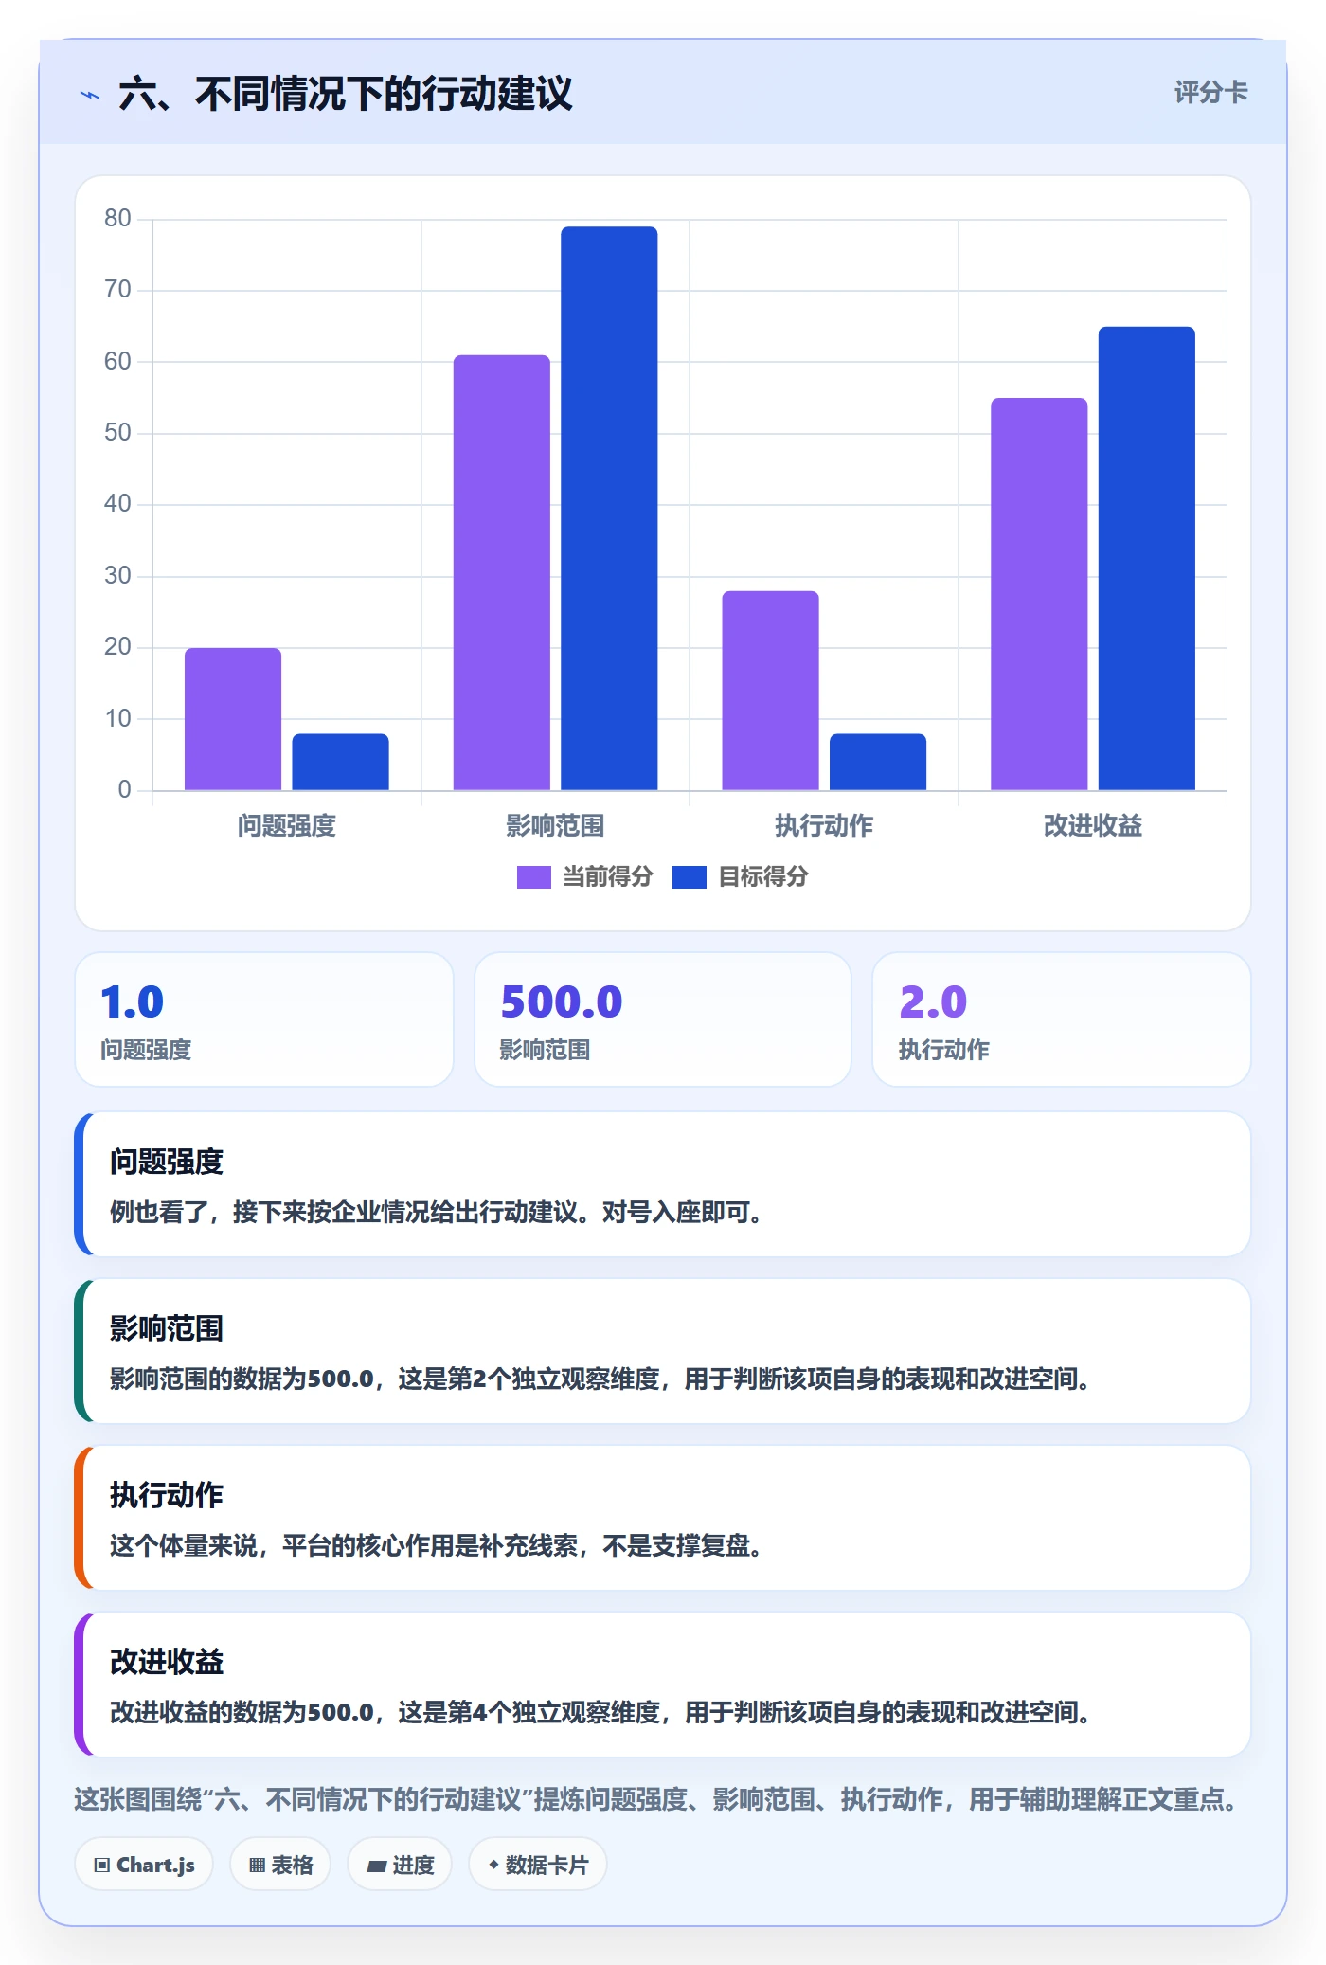Click the 评分卡 label in header
The image size is (1326, 1965).
pyautogui.click(x=1210, y=92)
